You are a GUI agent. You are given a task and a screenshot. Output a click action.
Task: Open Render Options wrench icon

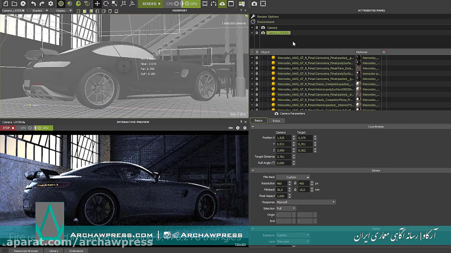point(253,16)
